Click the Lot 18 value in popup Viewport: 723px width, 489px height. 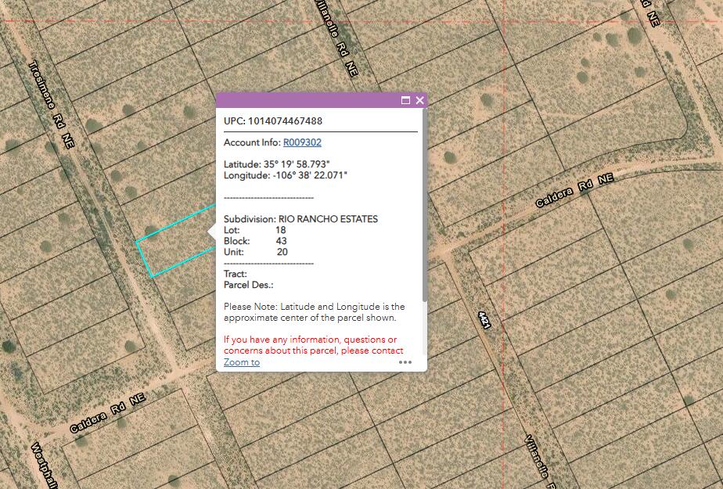[281, 230]
